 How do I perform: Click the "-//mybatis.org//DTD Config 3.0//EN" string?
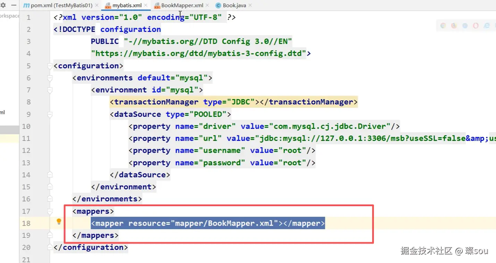point(208,42)
